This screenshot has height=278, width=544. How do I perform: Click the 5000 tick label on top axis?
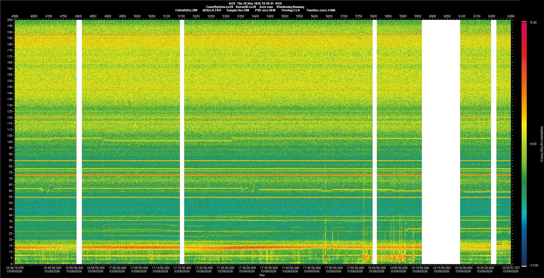tap(137, 16)
